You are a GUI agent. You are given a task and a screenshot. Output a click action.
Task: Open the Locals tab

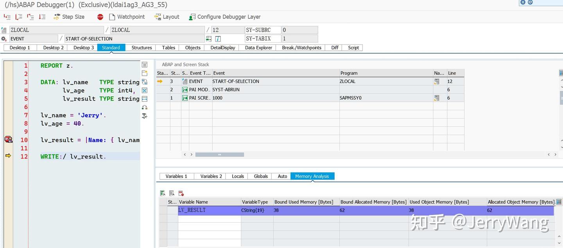pos(238,176)
